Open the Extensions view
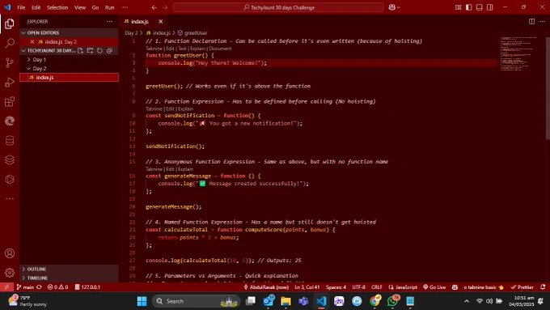550x310 pixels. click(10, 102)
